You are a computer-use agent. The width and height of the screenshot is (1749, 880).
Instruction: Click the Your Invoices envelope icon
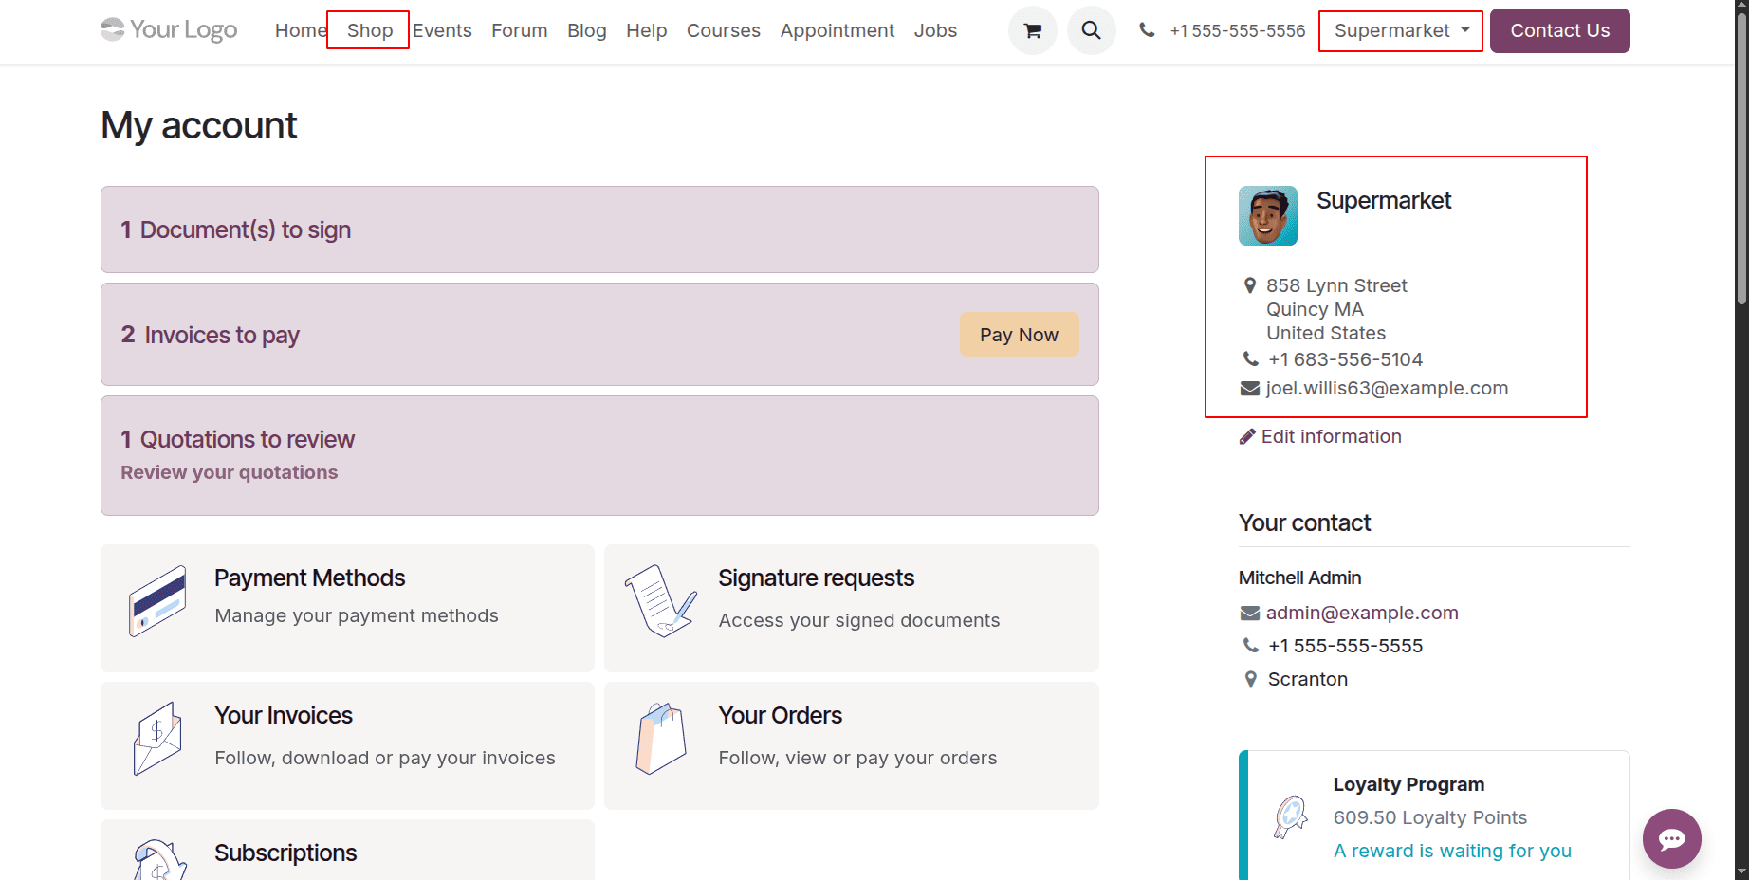coord(157,739)
